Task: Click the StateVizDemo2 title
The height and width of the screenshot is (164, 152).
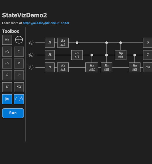Action: [x=24, y=15]
